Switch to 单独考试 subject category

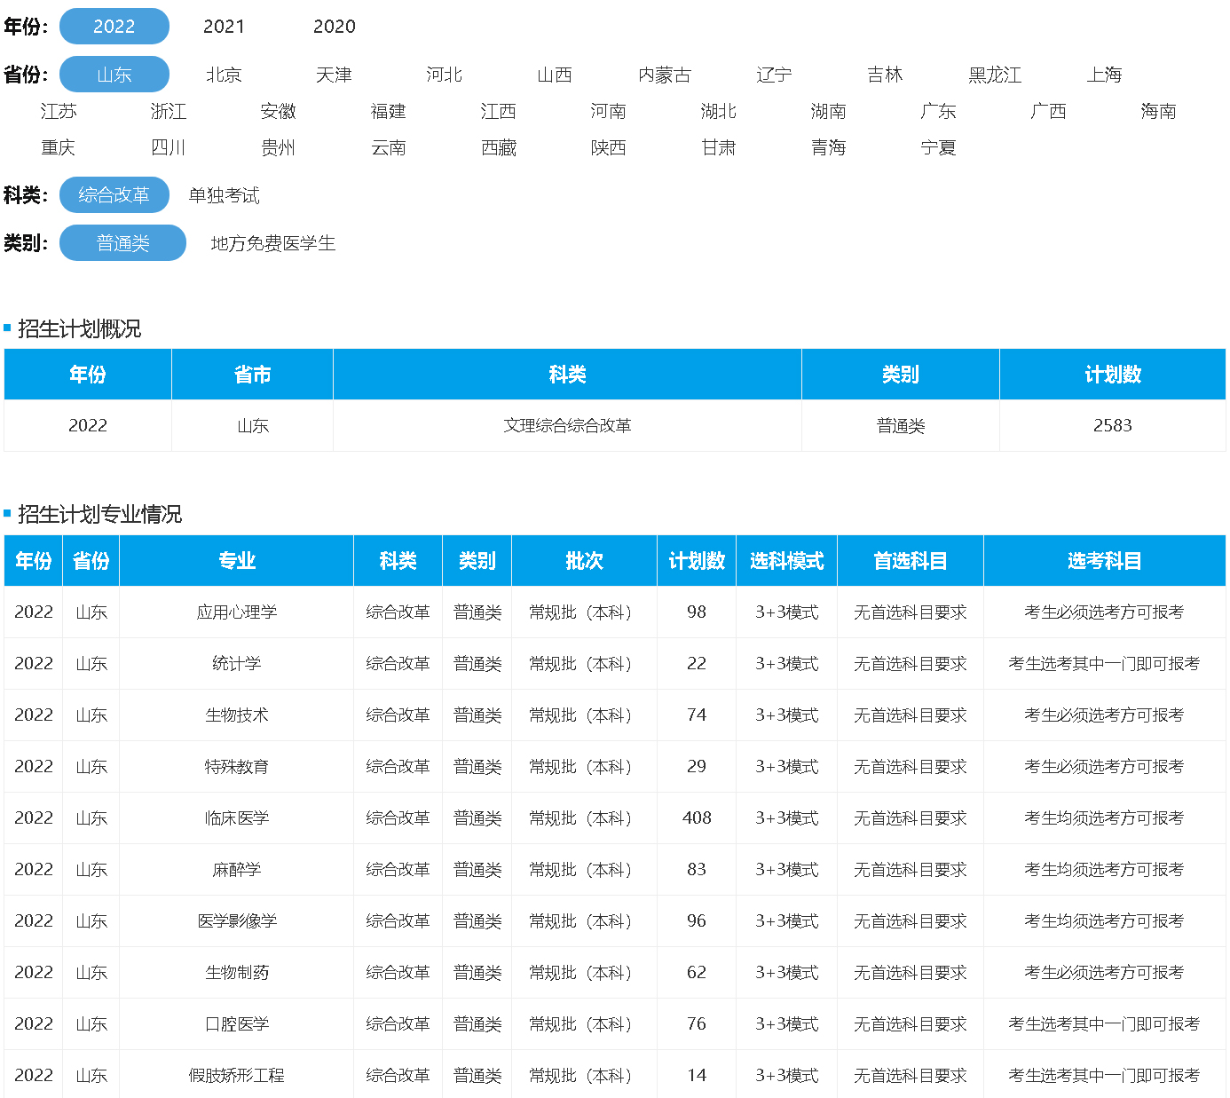[x=225, y=195]
